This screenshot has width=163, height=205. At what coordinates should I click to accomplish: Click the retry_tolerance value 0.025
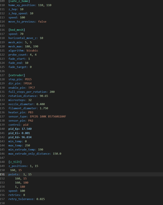(x=41, y=199)
